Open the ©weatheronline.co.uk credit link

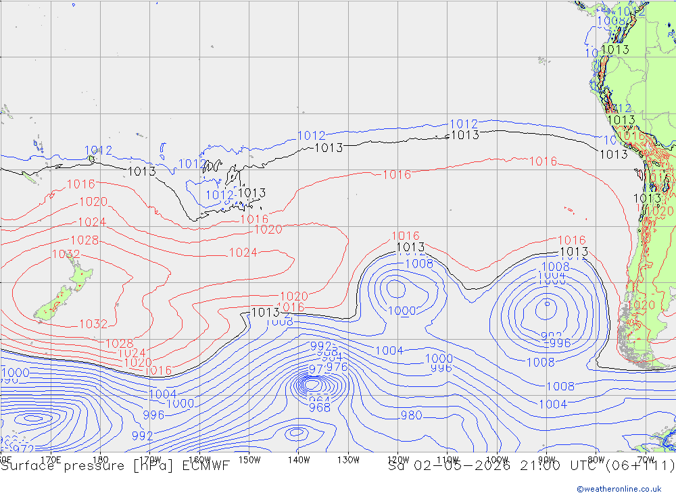click(619, 489)
